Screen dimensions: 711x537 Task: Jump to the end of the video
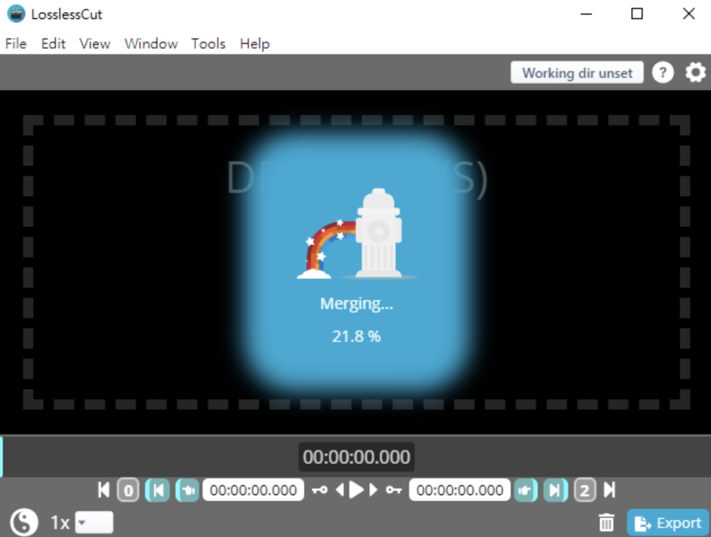609,490
